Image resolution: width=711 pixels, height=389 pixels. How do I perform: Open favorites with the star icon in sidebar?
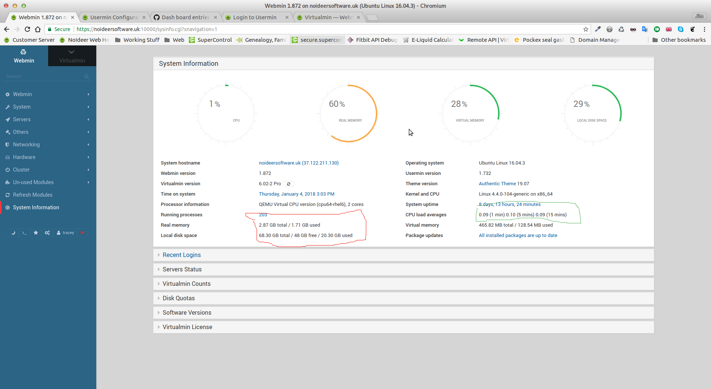point(36,233)
